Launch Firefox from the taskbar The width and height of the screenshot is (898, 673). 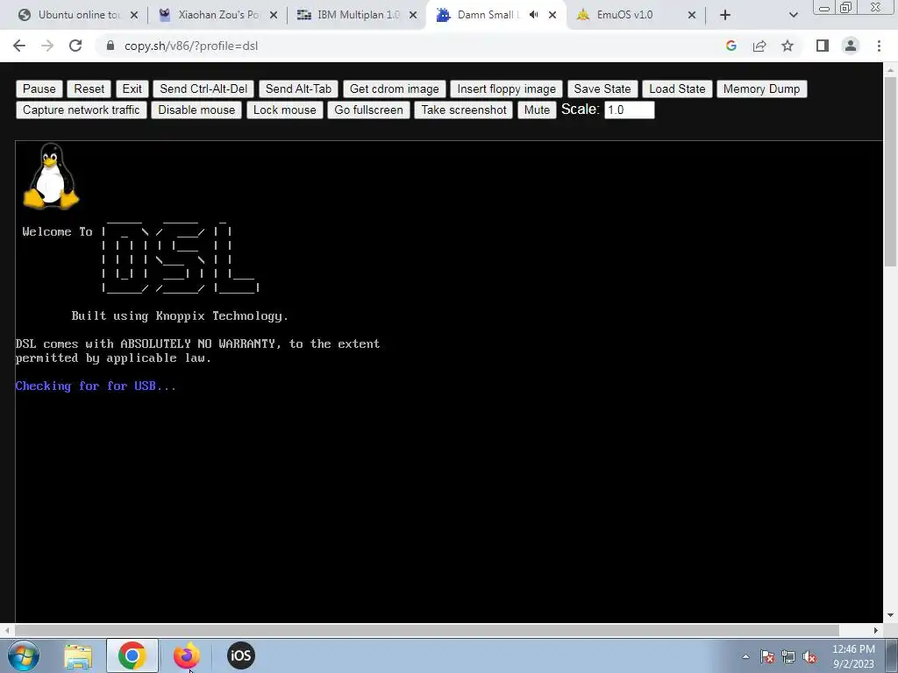(x=187, y=655)
